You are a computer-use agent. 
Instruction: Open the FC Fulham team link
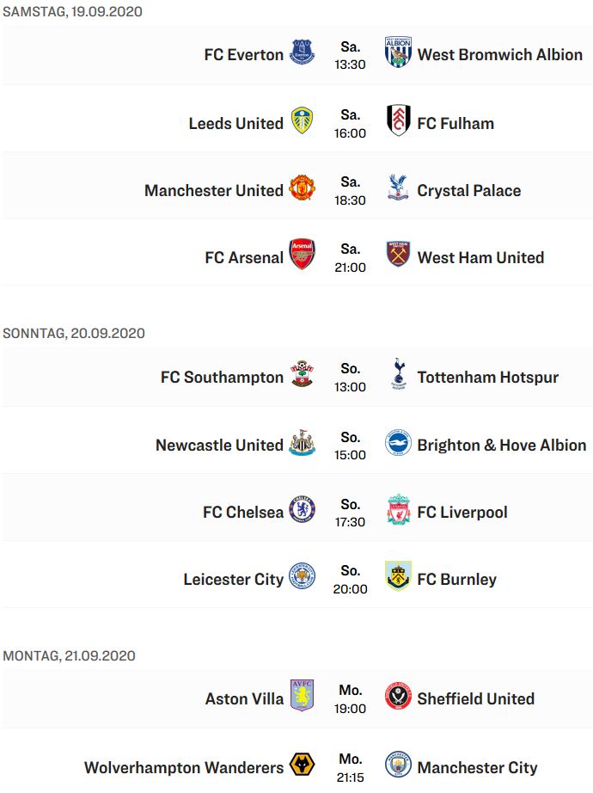455,123
